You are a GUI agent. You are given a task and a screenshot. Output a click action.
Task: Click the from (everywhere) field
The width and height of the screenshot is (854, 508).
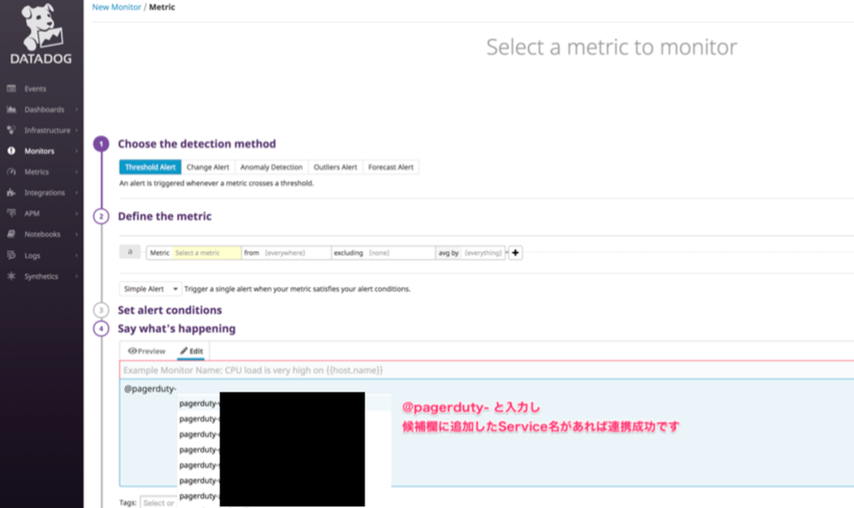[x=287, y=253]
